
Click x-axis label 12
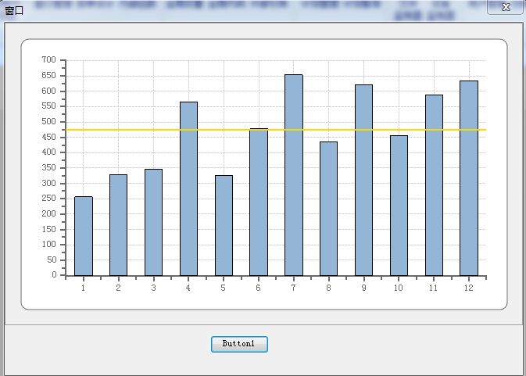tap(469, 288)
